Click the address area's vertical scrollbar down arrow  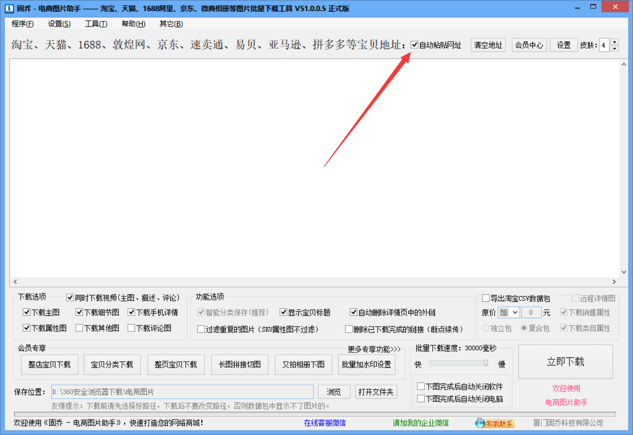coord(624,272)
